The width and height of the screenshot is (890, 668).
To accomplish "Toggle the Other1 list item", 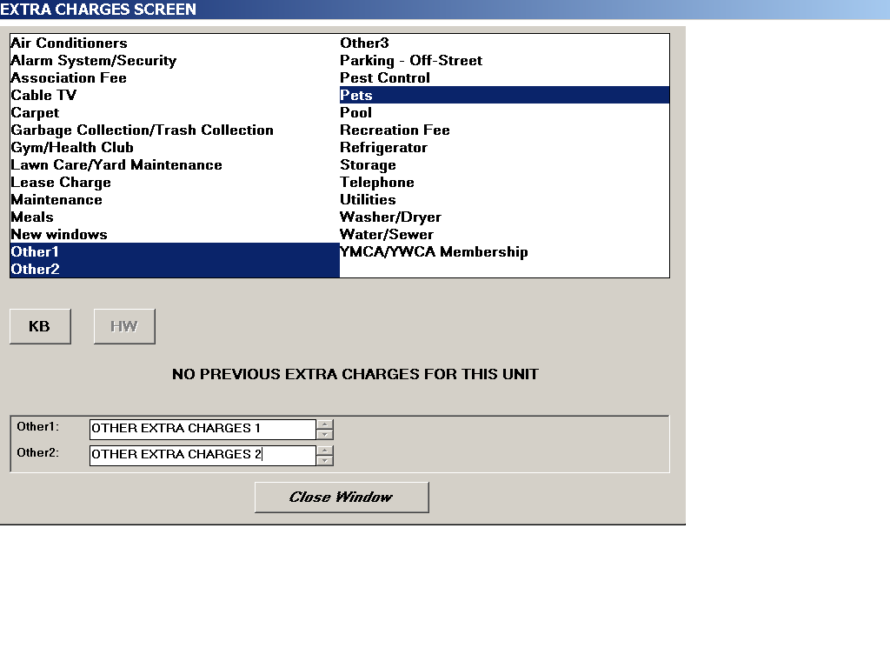I will coord(35,252).
